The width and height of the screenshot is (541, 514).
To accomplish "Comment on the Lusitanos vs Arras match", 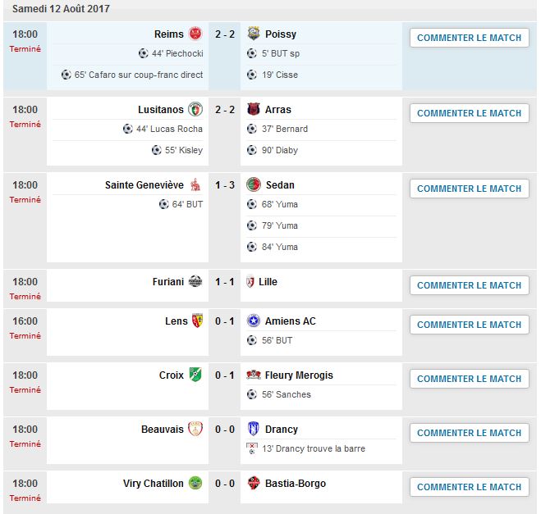I will tap(470, 113).
